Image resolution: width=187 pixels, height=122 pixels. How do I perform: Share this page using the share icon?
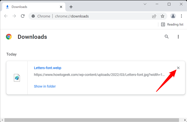154,16
